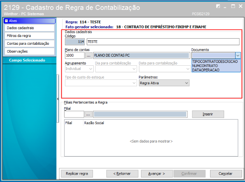245x182 pixels.
Task: Toggle the Documento dropdown arrow
Action: (x=238, y=55)
